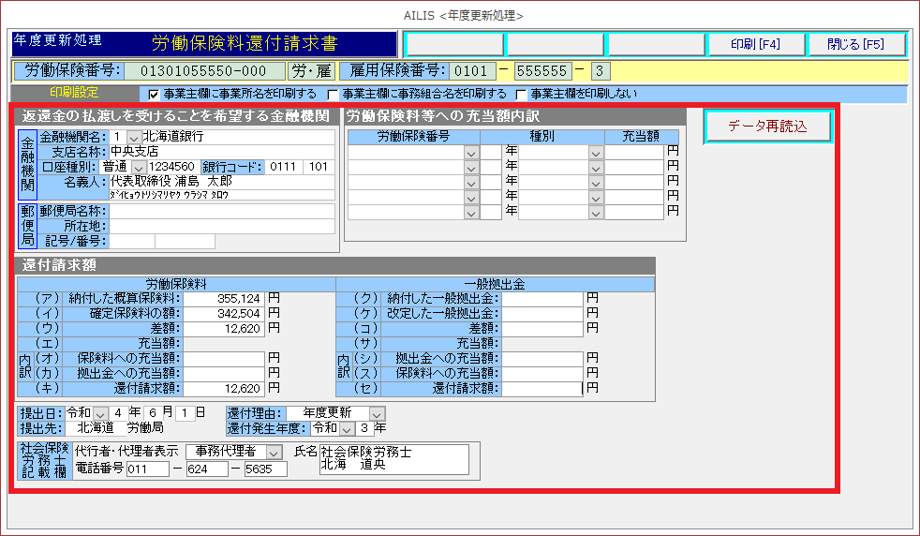920x536 pixels.
Task: Click the 氏名 text box for 社会保険労務士
Action: point(393,459)
